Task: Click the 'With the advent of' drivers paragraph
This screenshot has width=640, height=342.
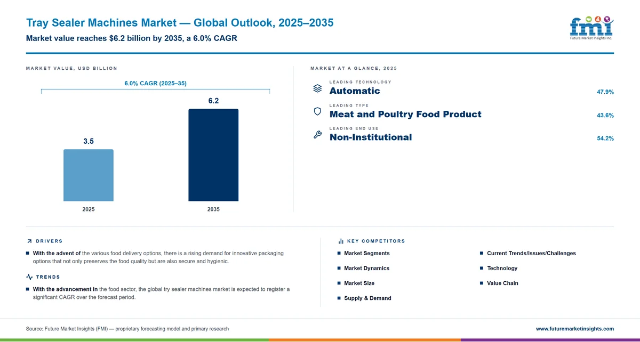Action: (158, 257)
